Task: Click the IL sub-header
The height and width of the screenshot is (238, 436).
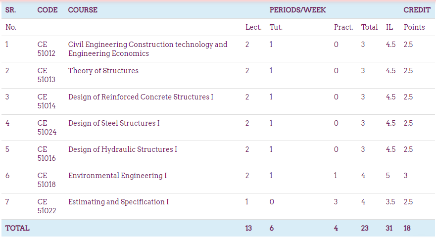Action: click(389, 27)
